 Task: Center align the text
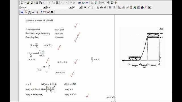(x=102, y=7)
